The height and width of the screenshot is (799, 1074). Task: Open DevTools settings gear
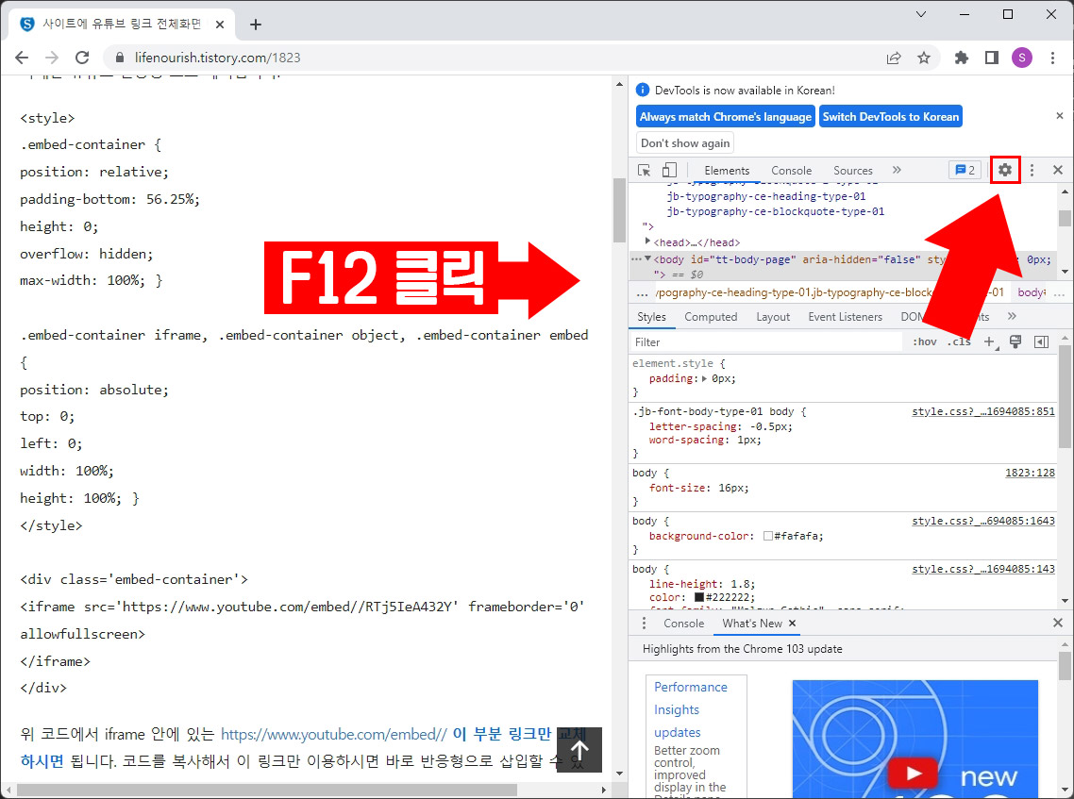pos(1005,170)
